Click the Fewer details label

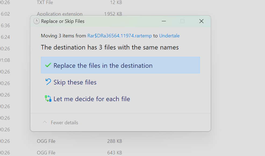click(x=65, y=123)
